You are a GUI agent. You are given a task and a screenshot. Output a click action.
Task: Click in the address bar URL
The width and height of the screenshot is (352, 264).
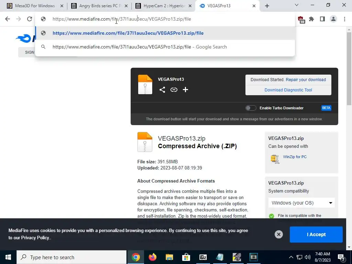(122, 19)
